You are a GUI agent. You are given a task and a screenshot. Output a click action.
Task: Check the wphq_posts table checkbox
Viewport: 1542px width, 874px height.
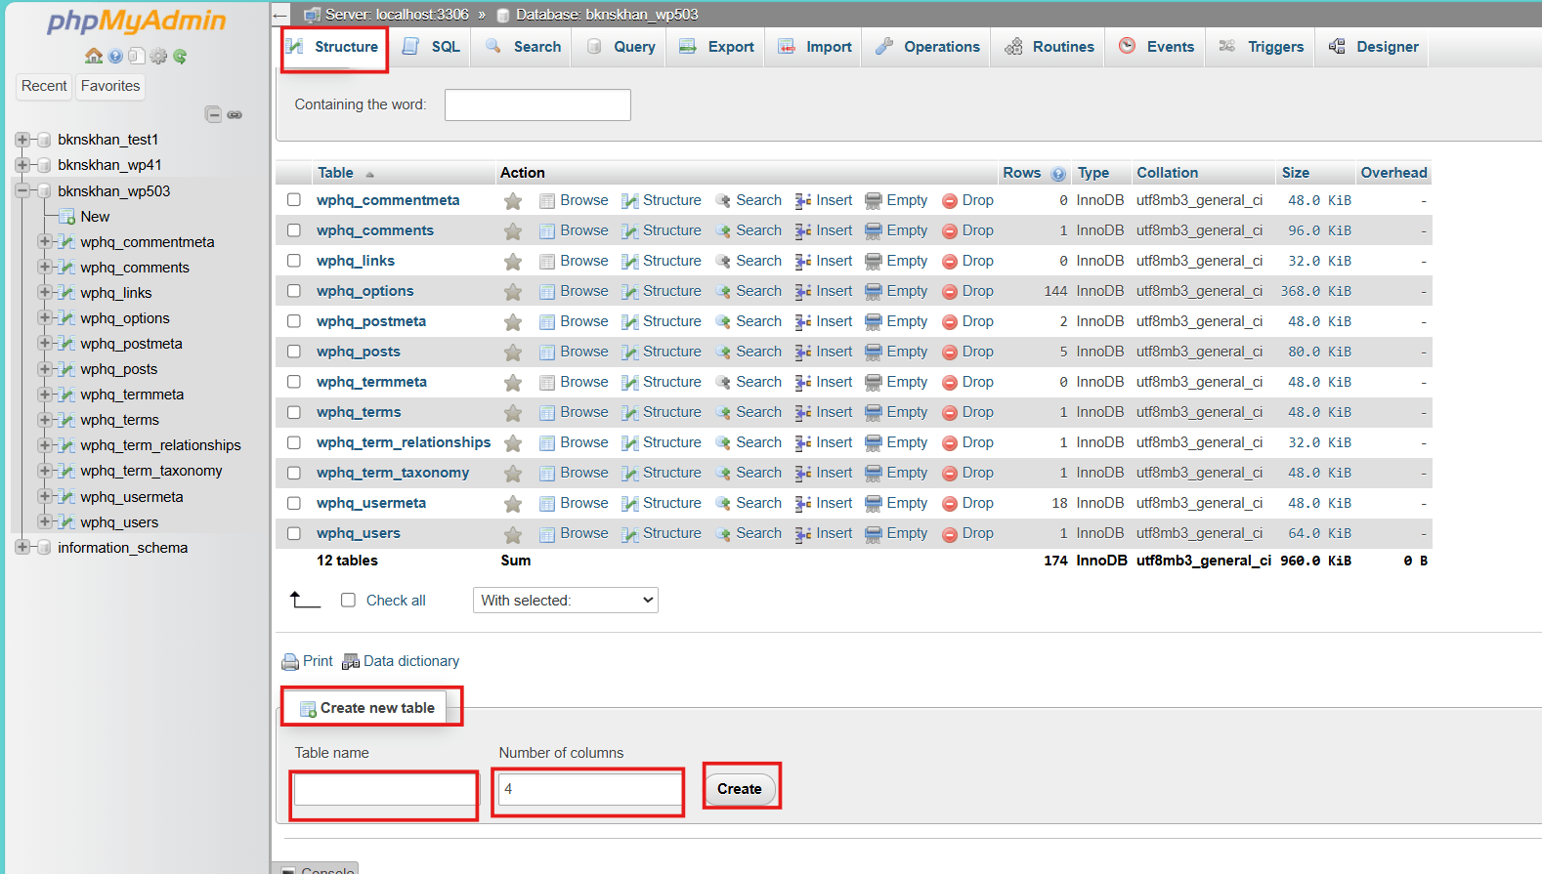click(x=294, y=352)
